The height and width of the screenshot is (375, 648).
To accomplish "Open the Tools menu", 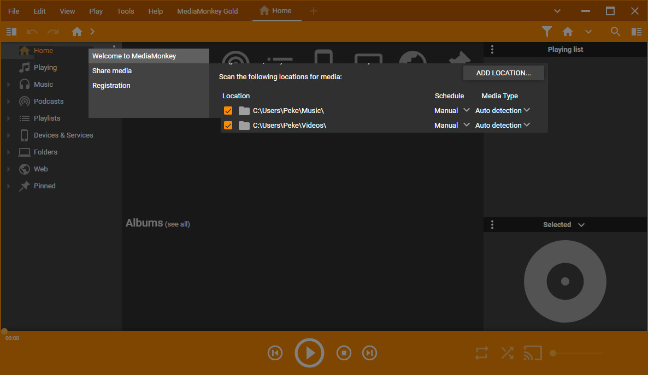I will 125,11.
